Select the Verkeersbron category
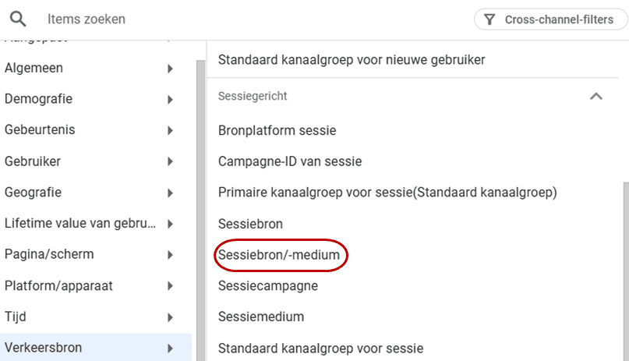Image resolution: width=629 pixels, height=361 pixels. [96, 348]
